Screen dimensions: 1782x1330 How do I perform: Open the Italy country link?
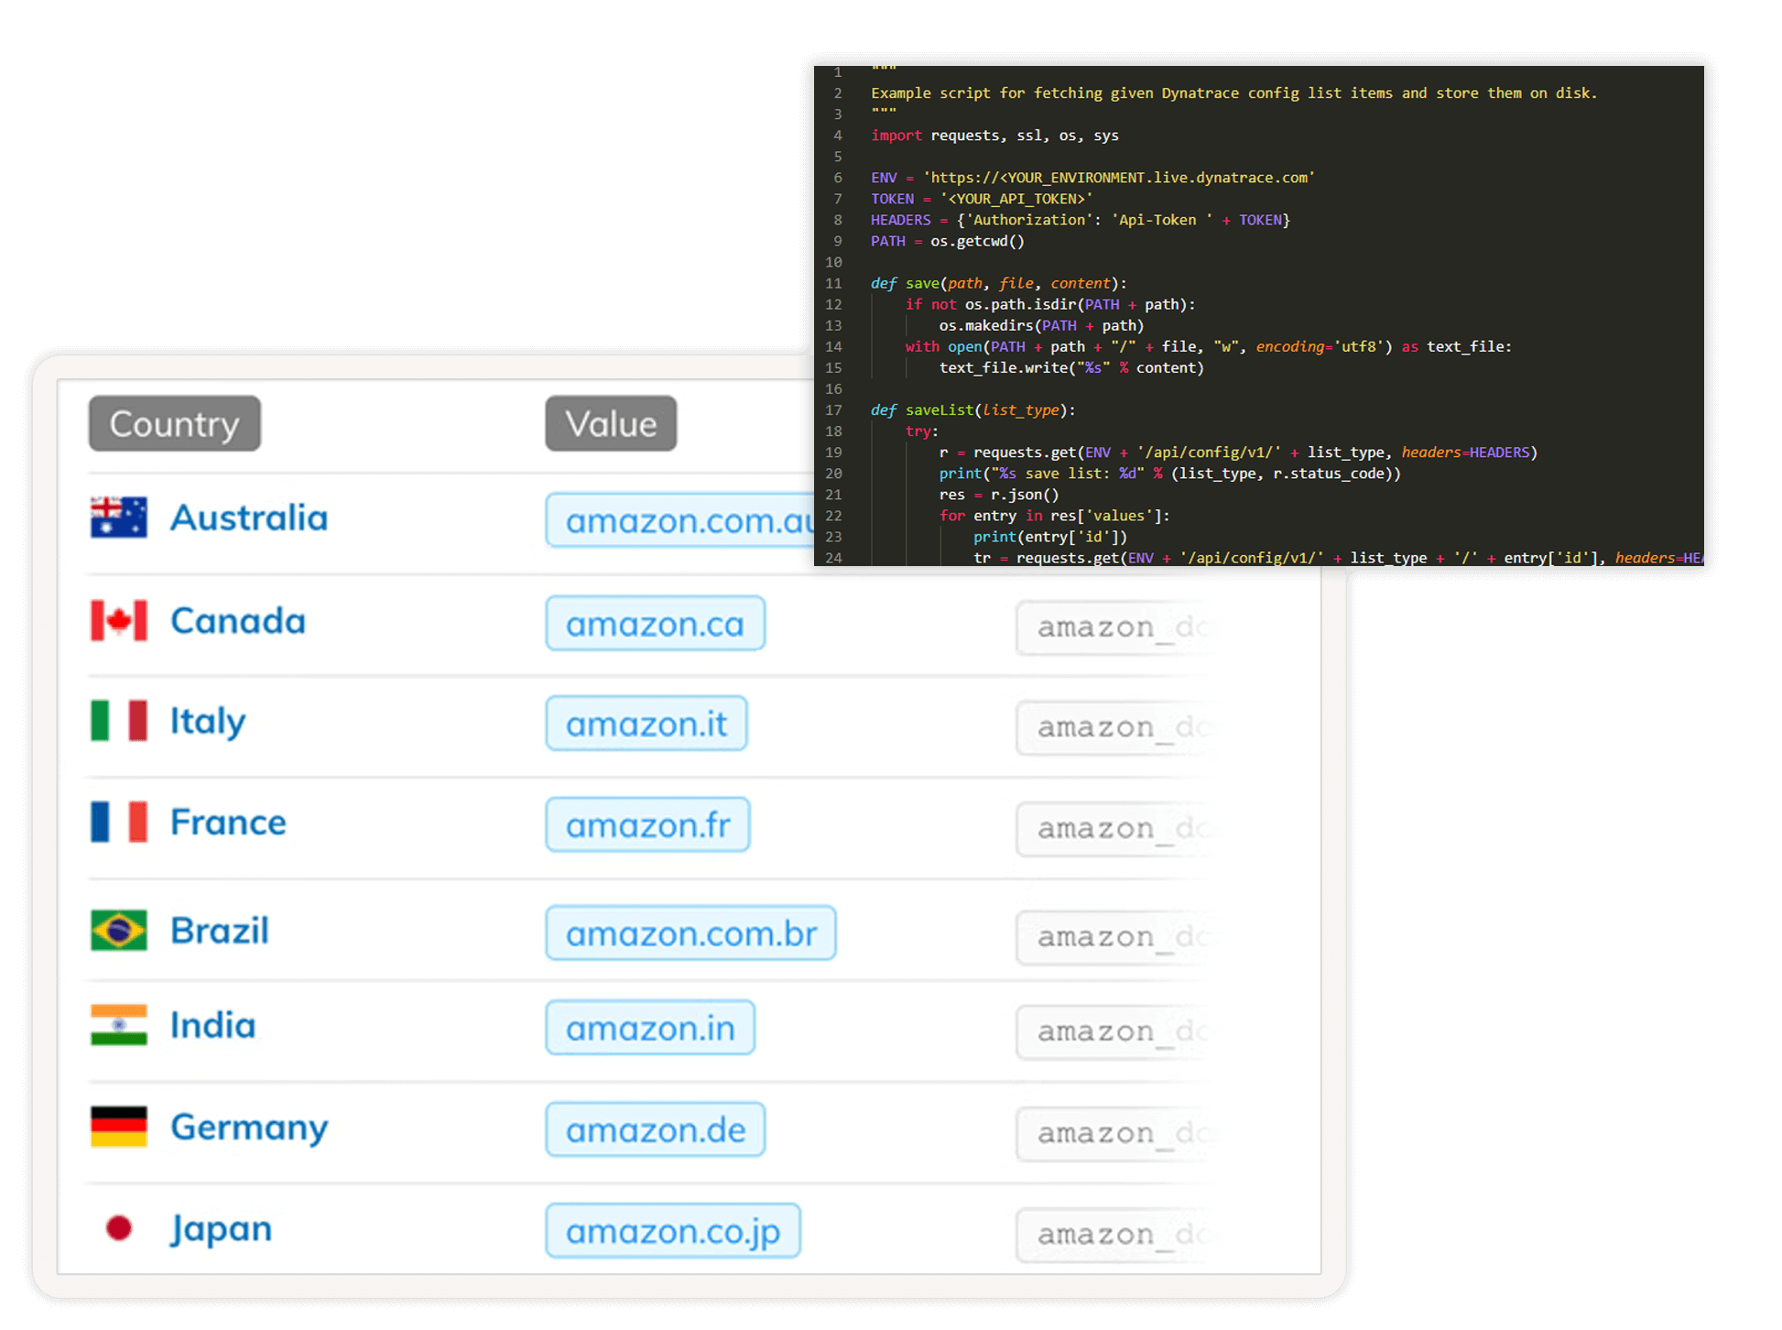pos(208,722)
